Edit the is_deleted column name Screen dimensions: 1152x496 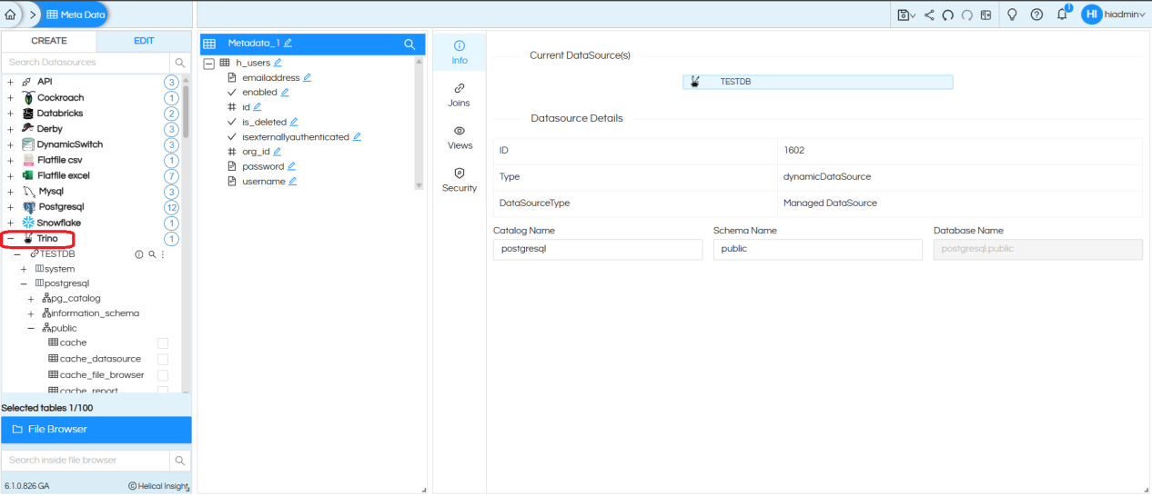pyautogui.click(x=294, y=122)
